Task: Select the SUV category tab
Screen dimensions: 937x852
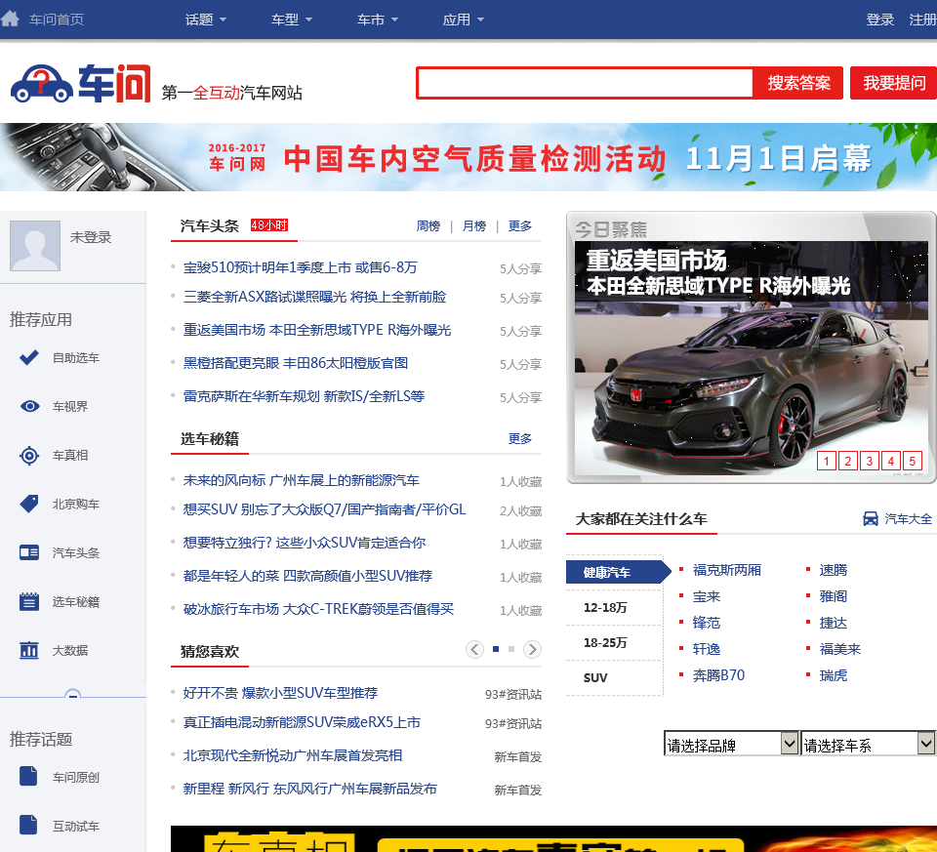Action: point(595,677)
